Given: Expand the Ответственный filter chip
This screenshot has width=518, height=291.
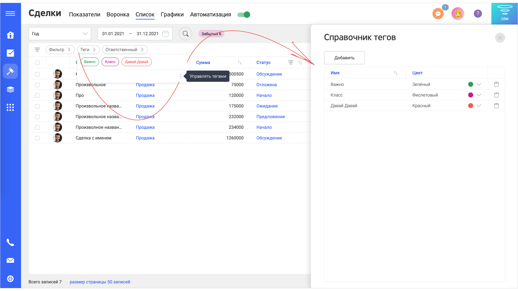Looking at the screenshot, I should click(x=124, y=50).
